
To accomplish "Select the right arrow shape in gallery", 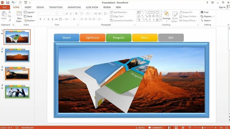I will [150, 16].
